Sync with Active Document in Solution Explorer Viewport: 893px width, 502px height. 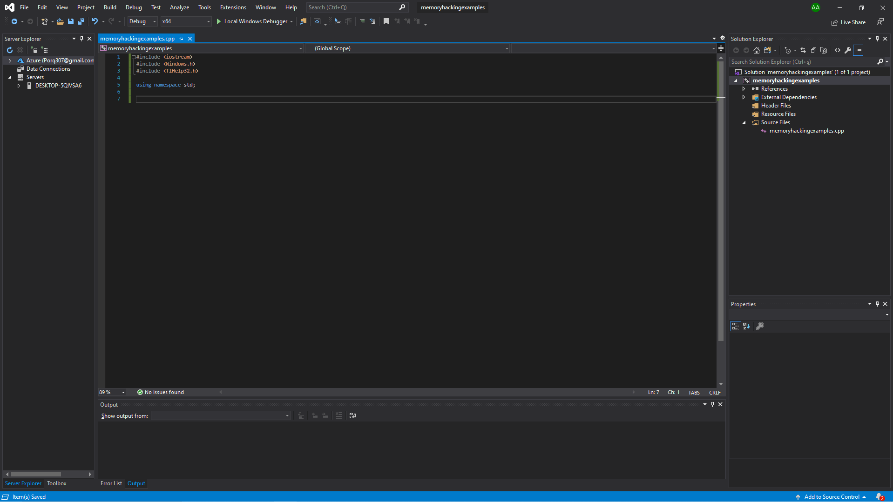tap(803, 50)
